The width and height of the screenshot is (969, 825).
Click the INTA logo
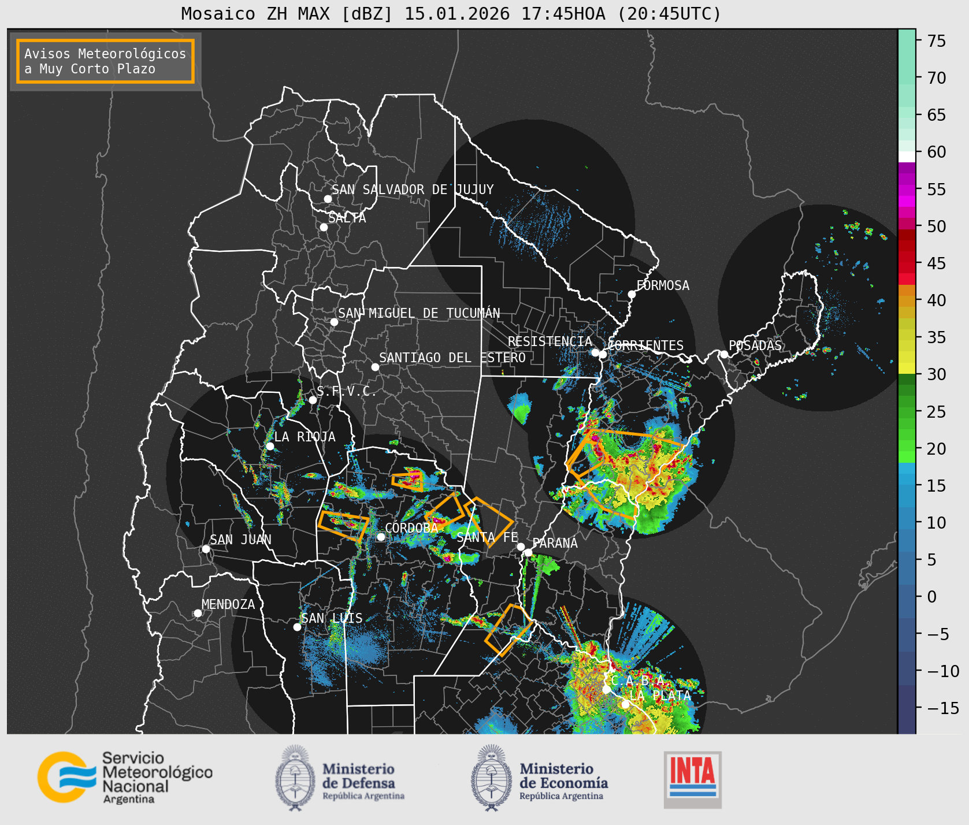[692, 779]
